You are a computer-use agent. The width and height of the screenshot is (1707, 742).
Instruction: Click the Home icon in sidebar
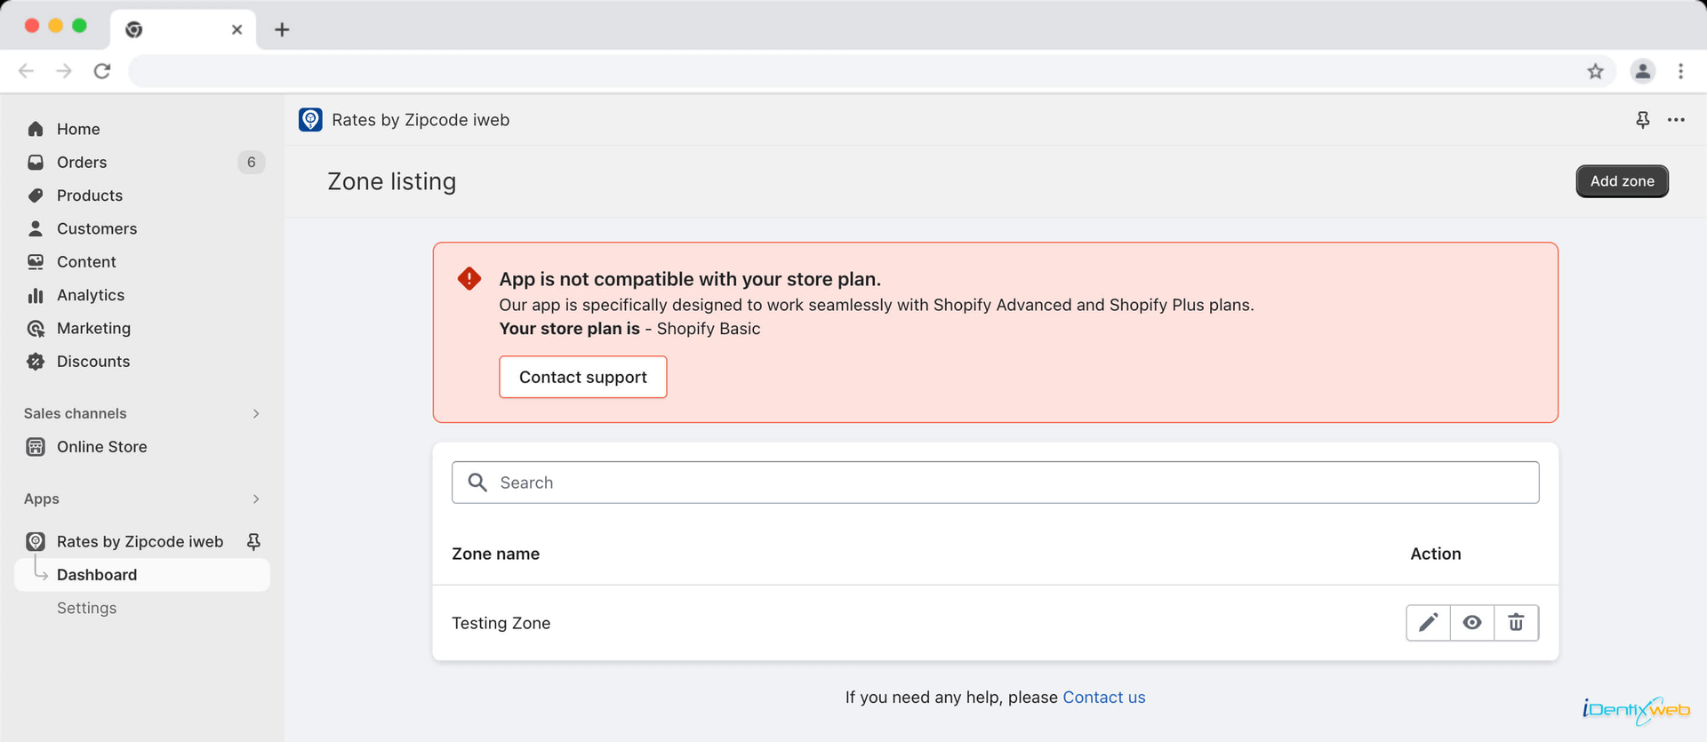[36, 129]
